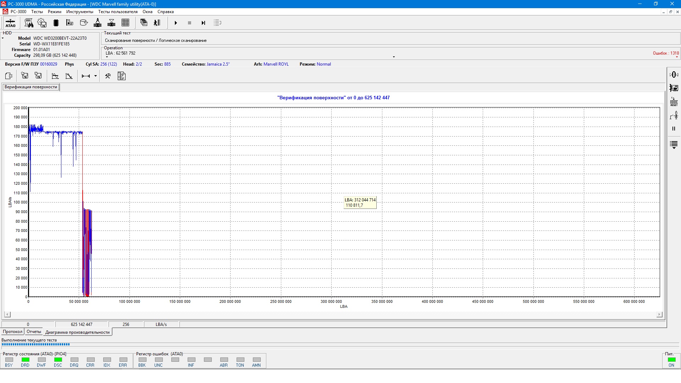The width and height of the screenshot is (681, 383).
Task: Open the PC-3000 menu
Action: (18, 12)
